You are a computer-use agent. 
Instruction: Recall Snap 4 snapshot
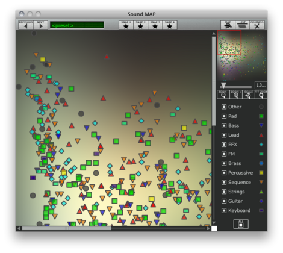click(x=170, y=25)
